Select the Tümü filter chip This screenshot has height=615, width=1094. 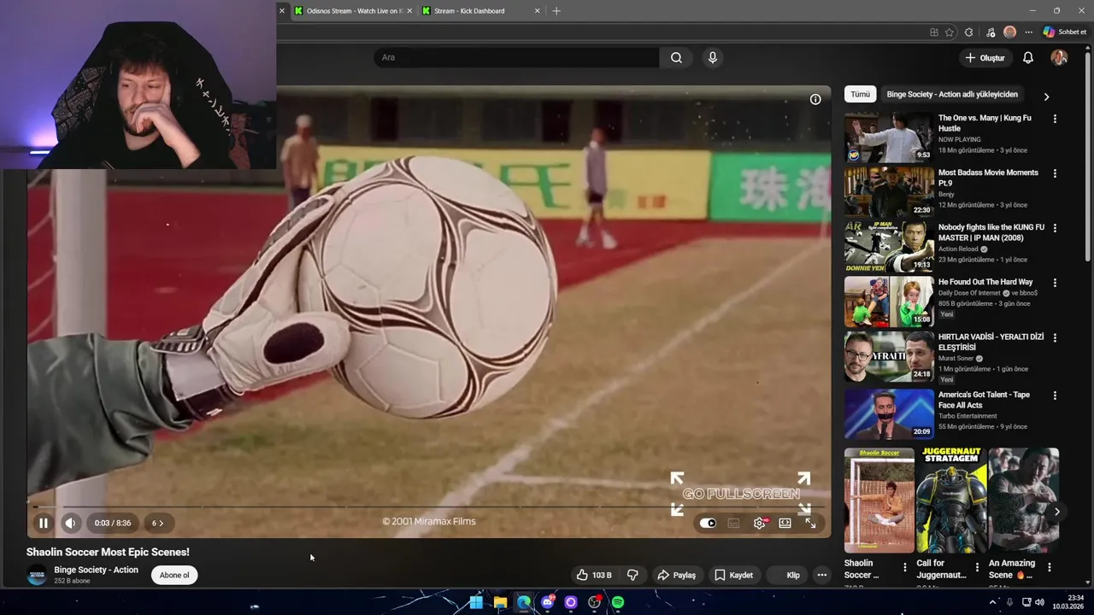[860, 94]
